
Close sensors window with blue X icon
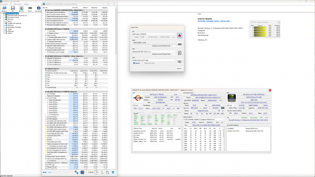click(113, 172)
